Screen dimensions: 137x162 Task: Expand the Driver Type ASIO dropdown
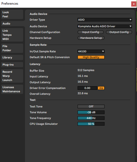click(x=105, y=20)
